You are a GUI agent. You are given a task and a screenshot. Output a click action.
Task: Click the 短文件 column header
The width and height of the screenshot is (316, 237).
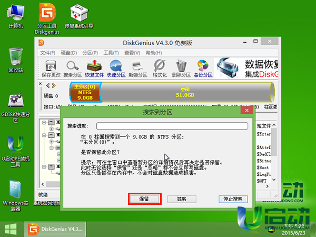[264, 126]
